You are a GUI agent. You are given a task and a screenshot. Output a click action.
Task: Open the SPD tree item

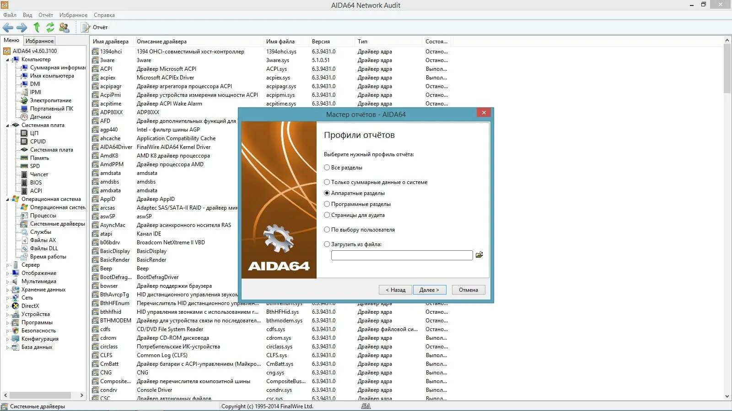[x=35, y=166]
